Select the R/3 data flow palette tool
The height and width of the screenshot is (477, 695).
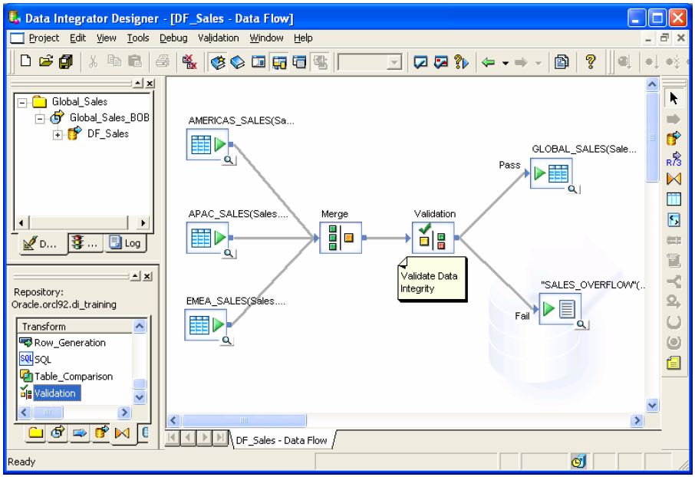point(674,158)
